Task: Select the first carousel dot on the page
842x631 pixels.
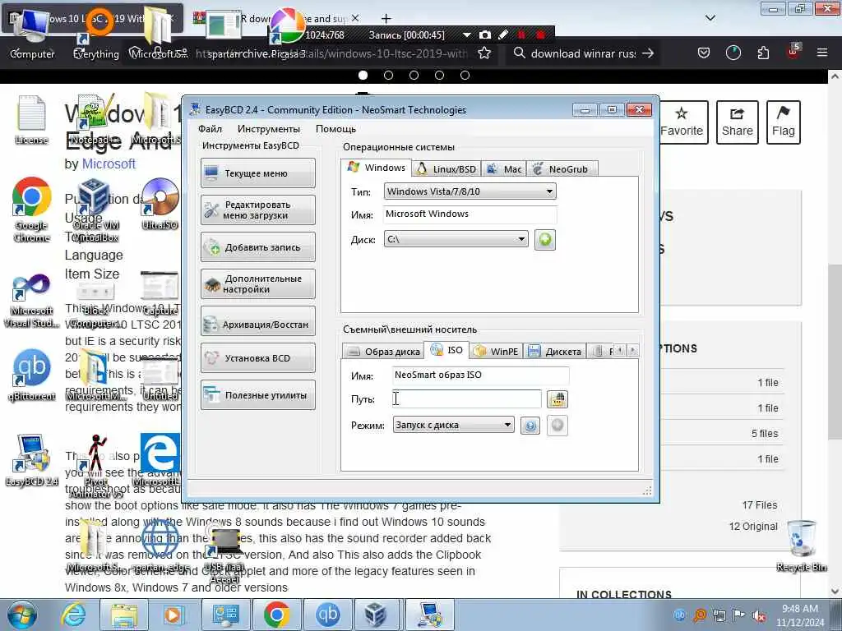Action: pos(363,75)
